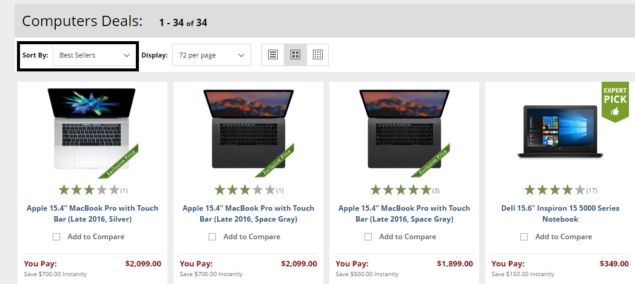Click the Dell Inspiron laptop product image
The height and width of the screenshot is (284, 635).
point(560,132)
